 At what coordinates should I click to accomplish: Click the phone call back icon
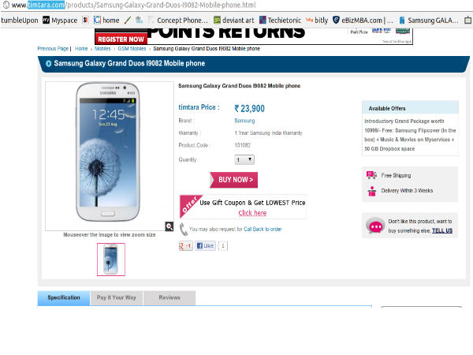coord(184,229)
